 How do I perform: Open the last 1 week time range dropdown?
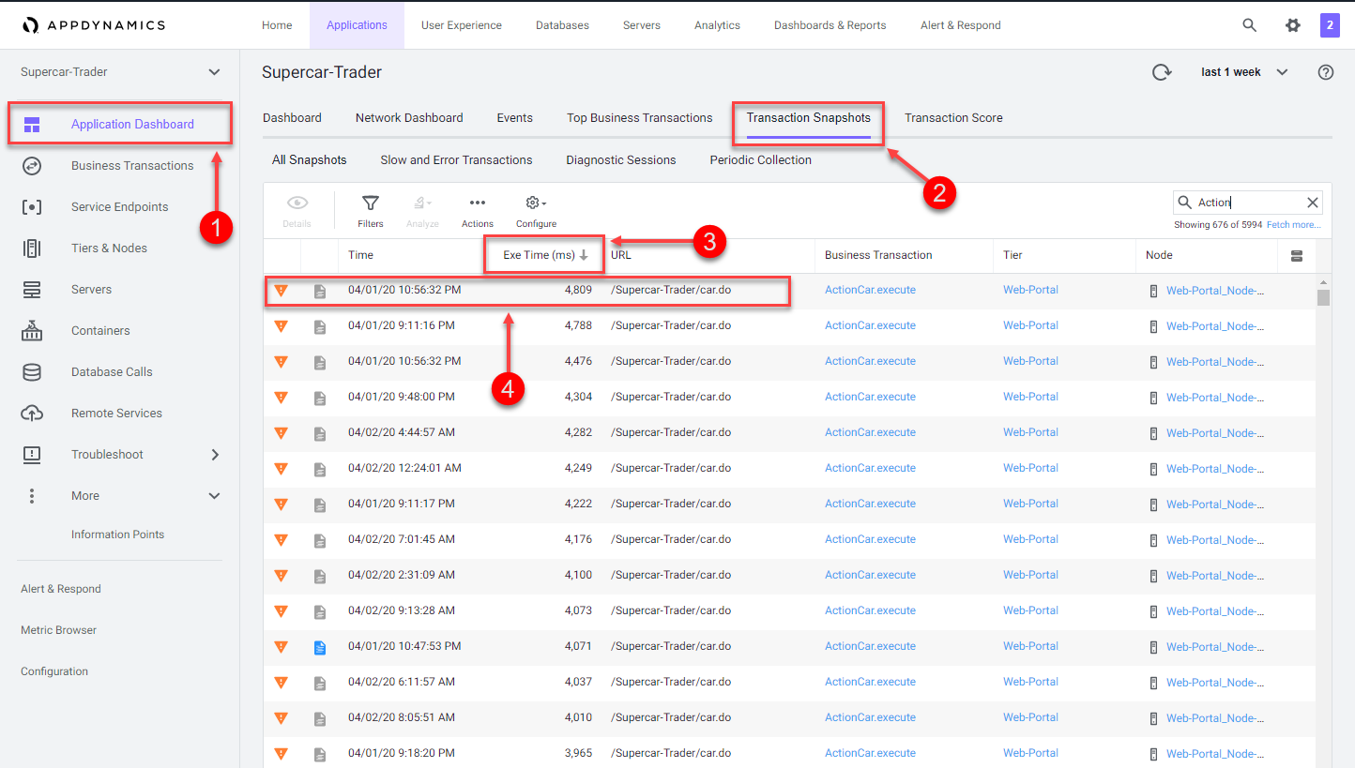[1244, 72]
